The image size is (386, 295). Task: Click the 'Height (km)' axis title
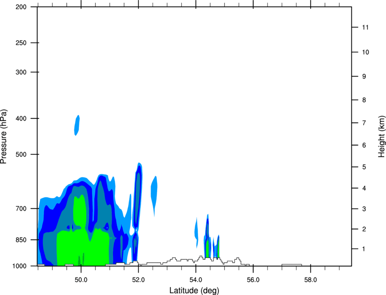coord(381,136)
